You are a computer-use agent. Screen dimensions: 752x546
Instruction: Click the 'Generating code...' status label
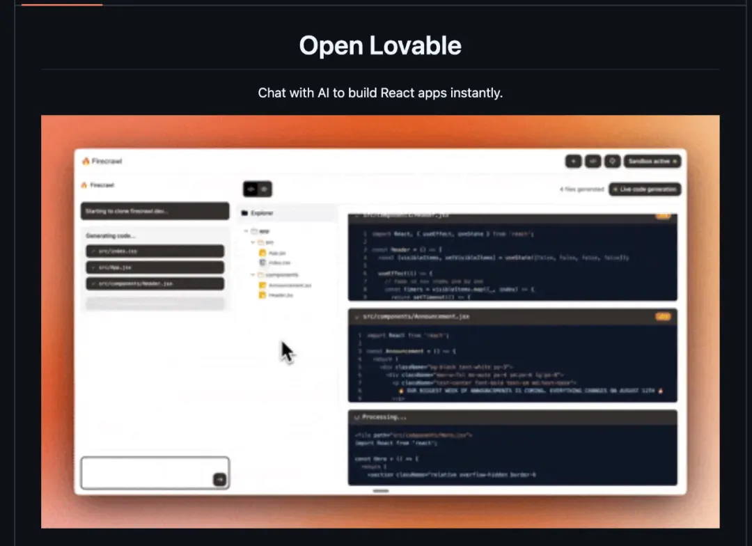(111, 235)
